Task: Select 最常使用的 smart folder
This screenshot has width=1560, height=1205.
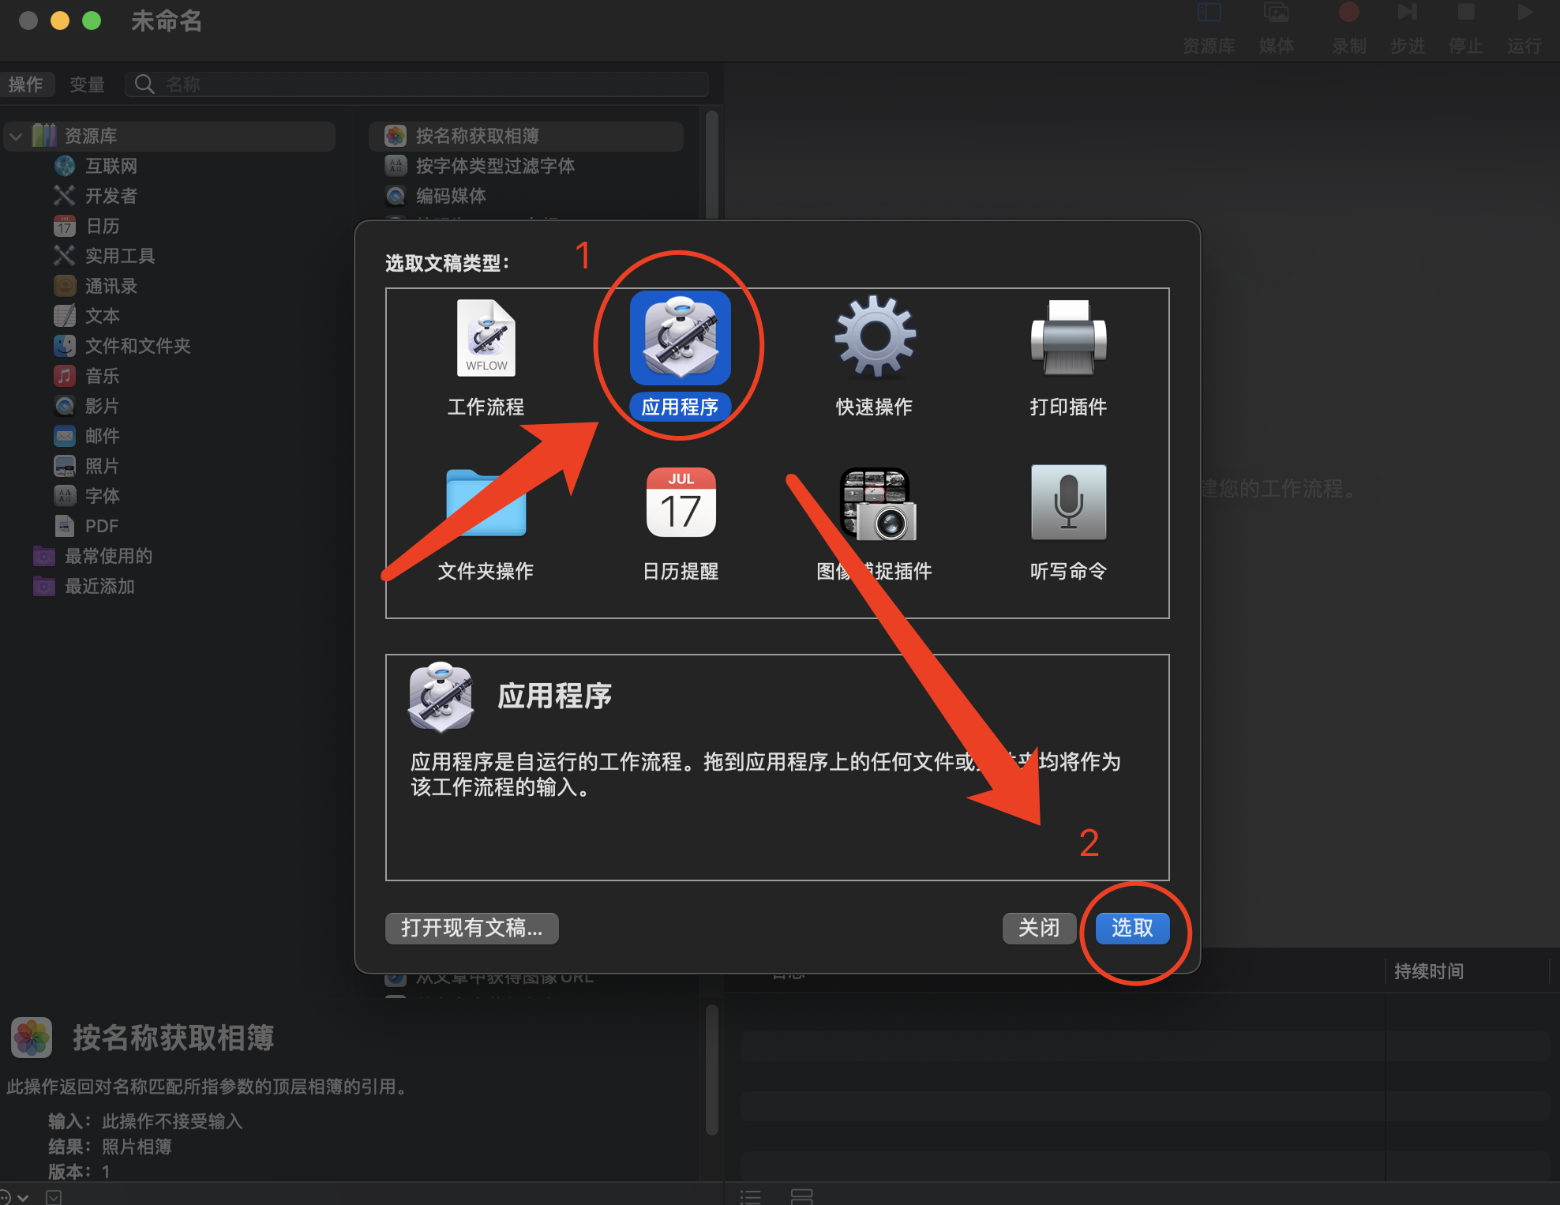Action: pyautogui.click(x=108, y=556)
